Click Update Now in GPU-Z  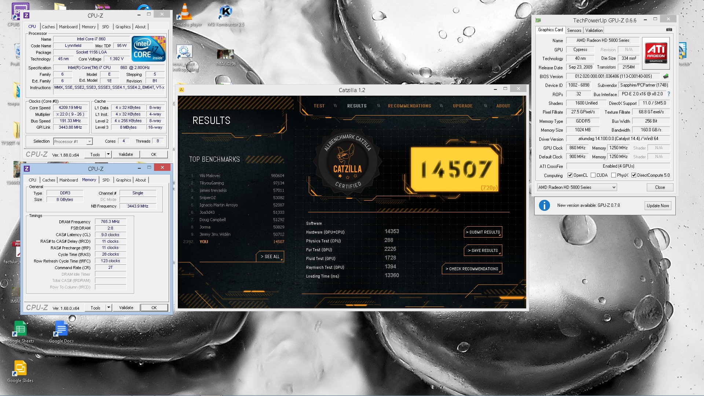pos(658,206)
